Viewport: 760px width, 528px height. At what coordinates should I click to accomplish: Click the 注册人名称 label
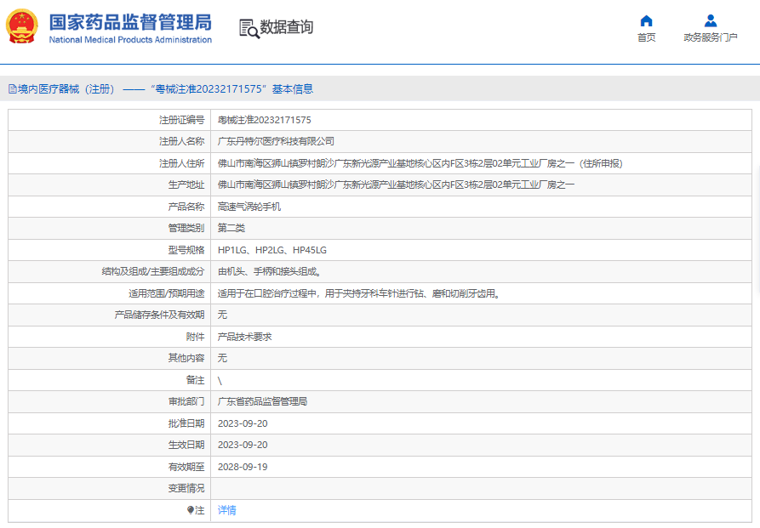[x=182, y=141]
